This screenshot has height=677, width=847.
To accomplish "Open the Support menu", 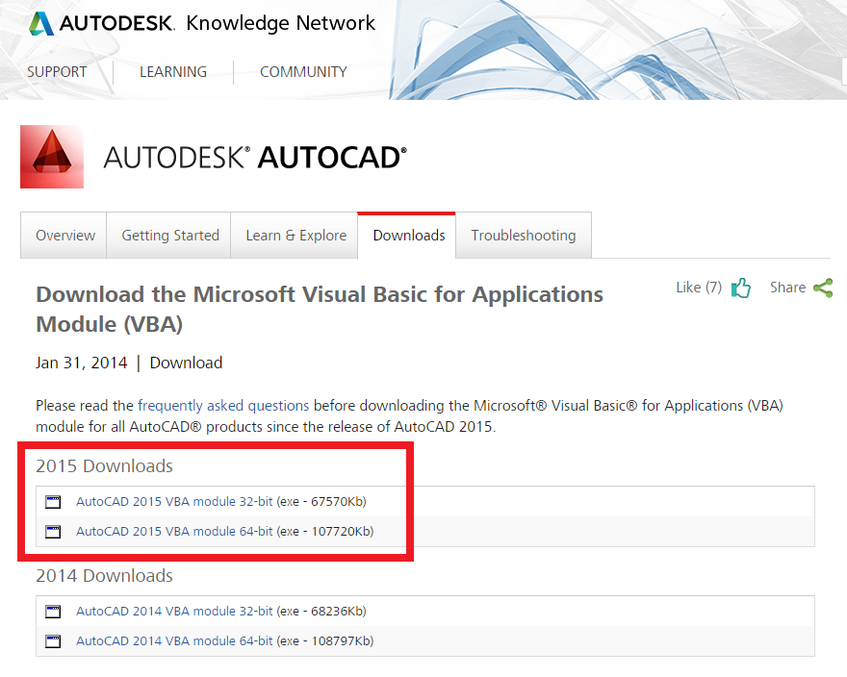I will coord(57,72).
